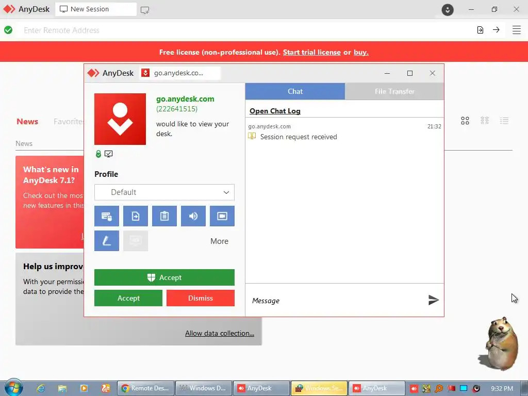Click the cyan monitor tray icon

(464, 389)
